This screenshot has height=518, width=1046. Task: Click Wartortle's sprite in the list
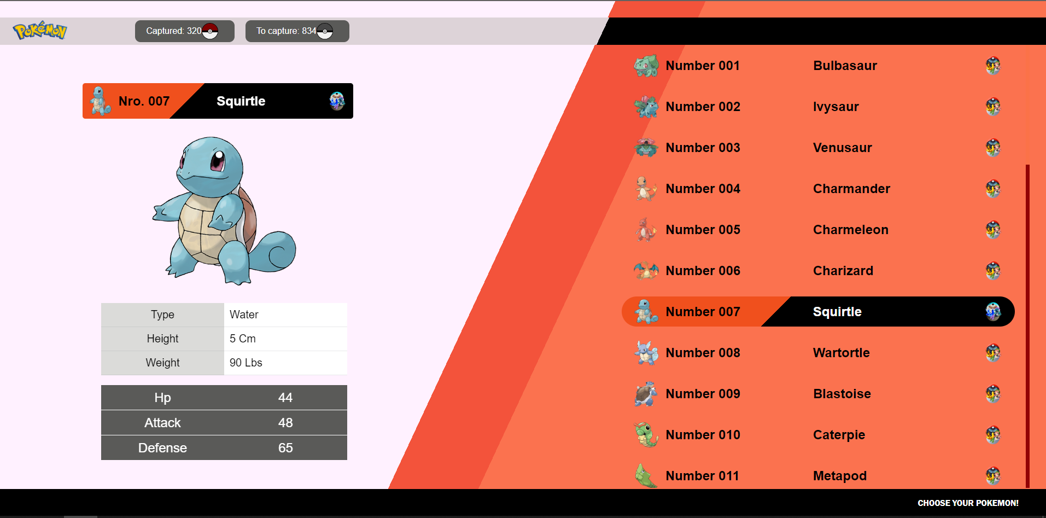(x=646, y=353)
